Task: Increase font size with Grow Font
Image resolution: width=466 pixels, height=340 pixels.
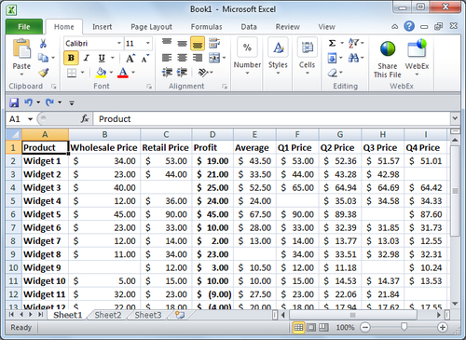Action: point(130,58)
